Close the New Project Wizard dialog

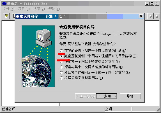[141, 16]
